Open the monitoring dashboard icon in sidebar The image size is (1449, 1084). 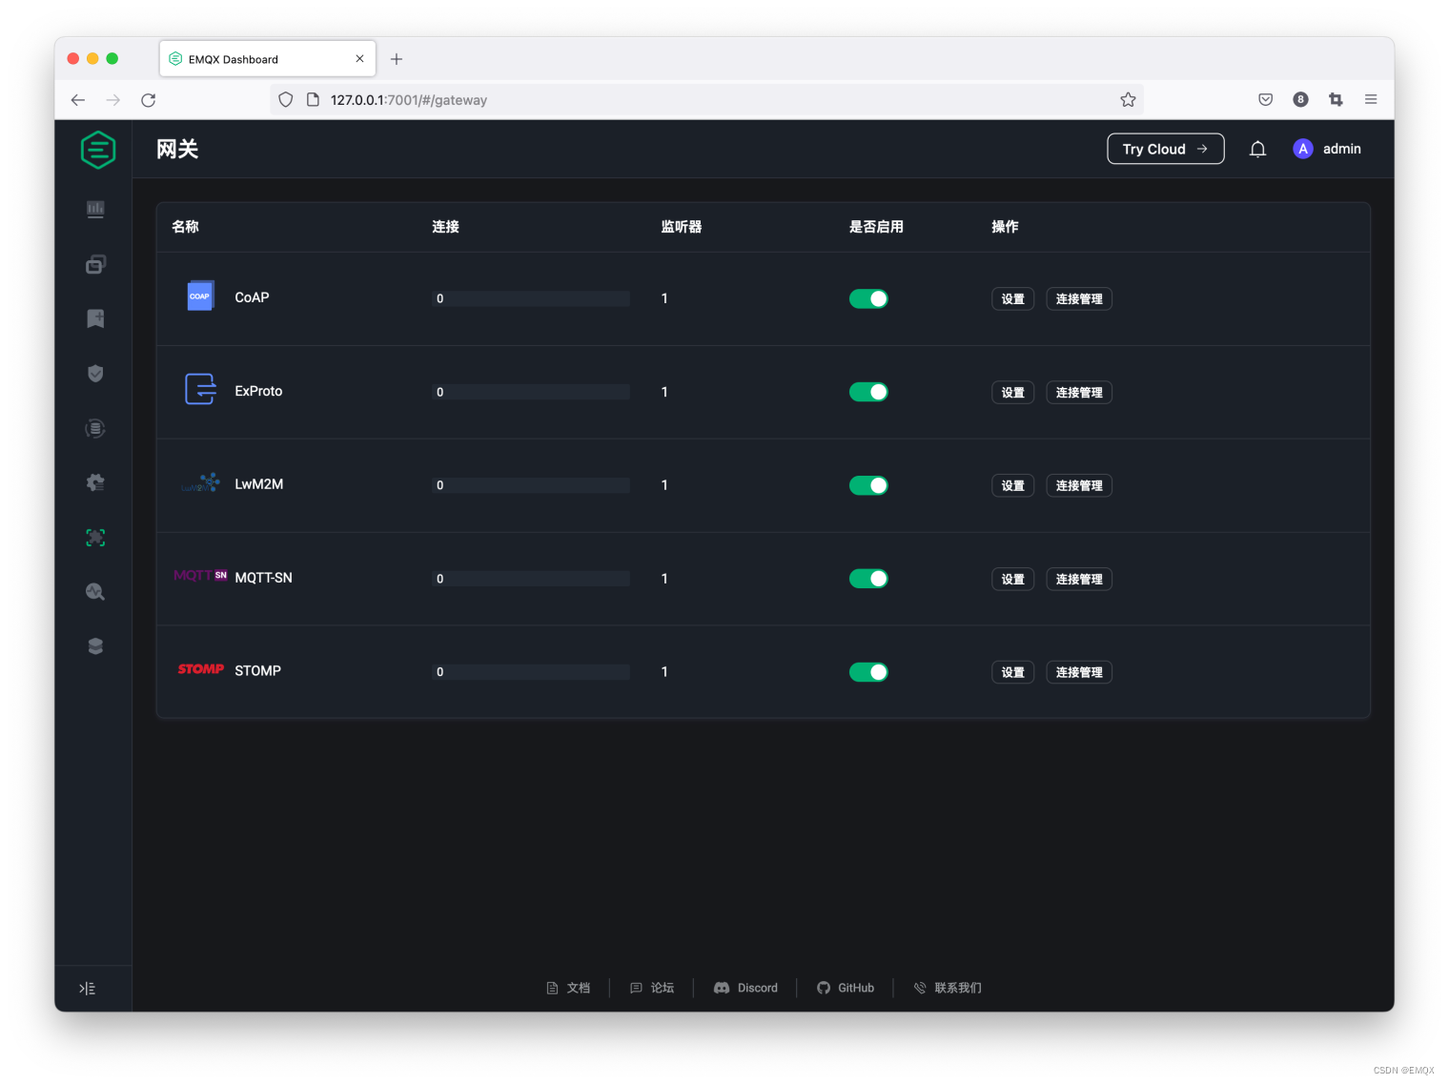click(94, 209)
